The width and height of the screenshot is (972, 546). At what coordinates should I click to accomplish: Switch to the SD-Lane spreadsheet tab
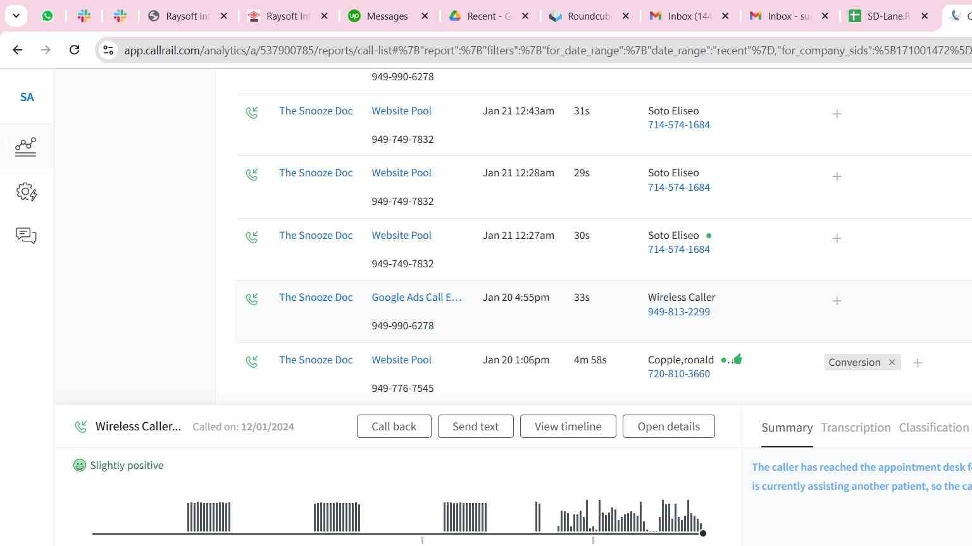tap(888, 16)
